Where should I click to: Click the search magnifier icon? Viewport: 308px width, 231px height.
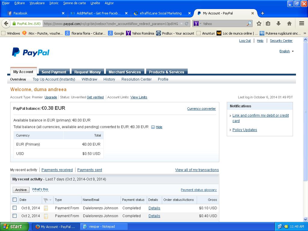click(249, 23)
